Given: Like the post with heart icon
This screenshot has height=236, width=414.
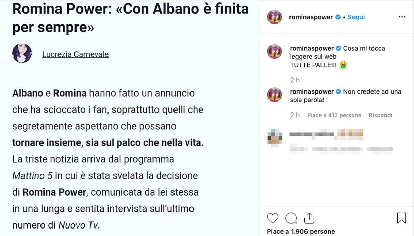Looking at the screenshot, I should [272, 218].
